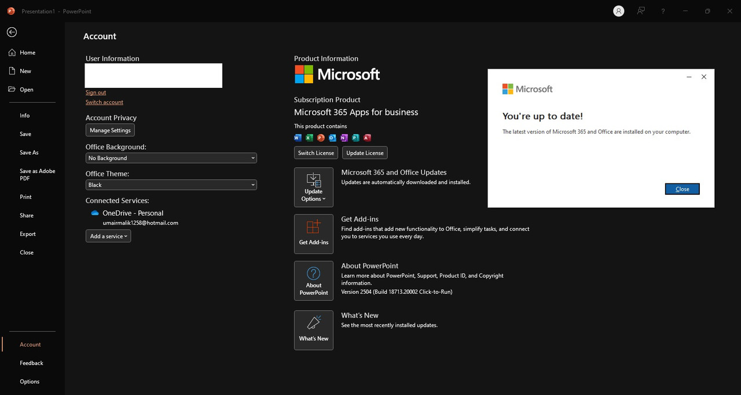Click the OneDrive email address text
The image size is (741, 395).
tap(141, 223)
